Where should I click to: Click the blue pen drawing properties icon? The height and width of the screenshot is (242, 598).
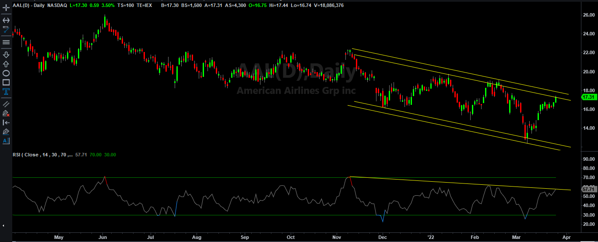click(x=6, y=131)
